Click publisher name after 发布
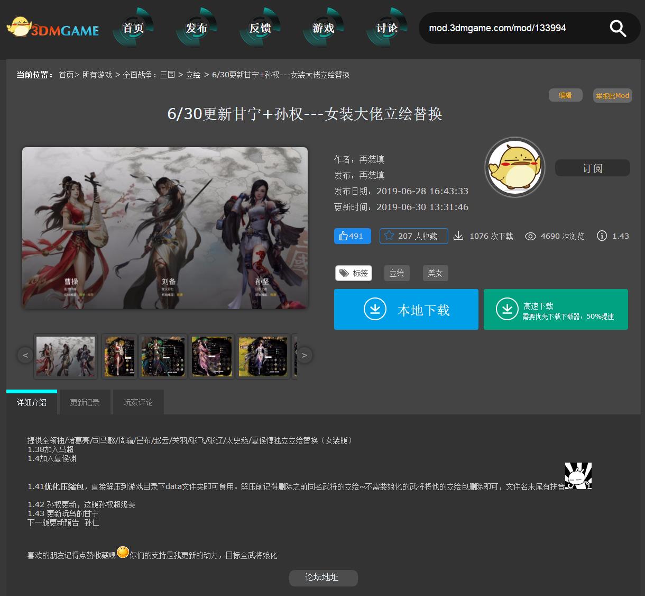 pyautogui.click(x=372, y=175)
